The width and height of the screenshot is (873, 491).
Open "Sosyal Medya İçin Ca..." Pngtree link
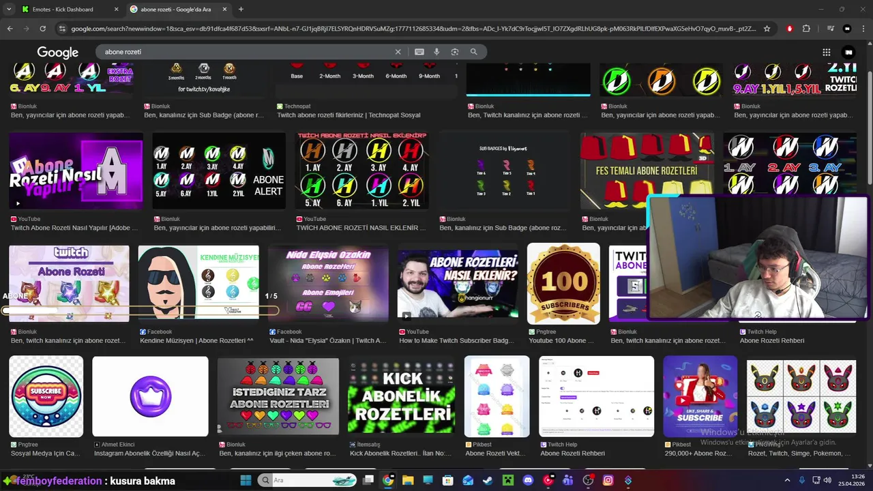(x=46, y=453)
